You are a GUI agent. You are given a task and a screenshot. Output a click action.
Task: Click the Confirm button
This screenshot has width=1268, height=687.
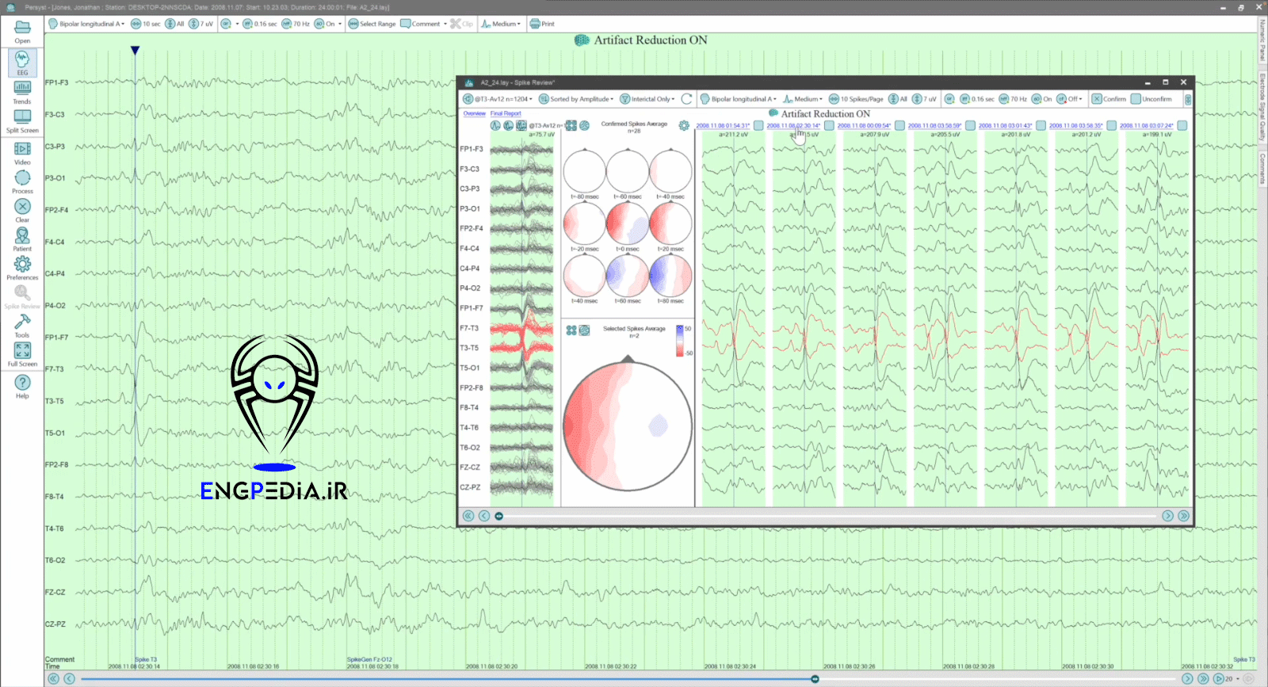(x=1109, y=99)
